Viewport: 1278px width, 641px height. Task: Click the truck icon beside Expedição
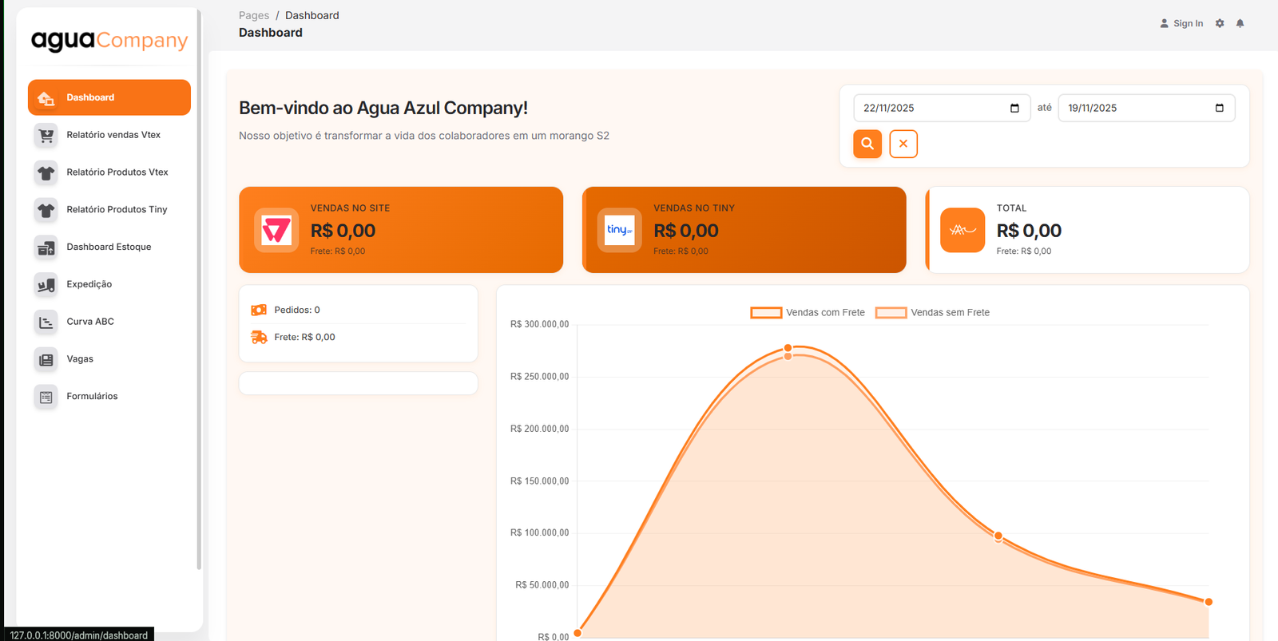46,284
